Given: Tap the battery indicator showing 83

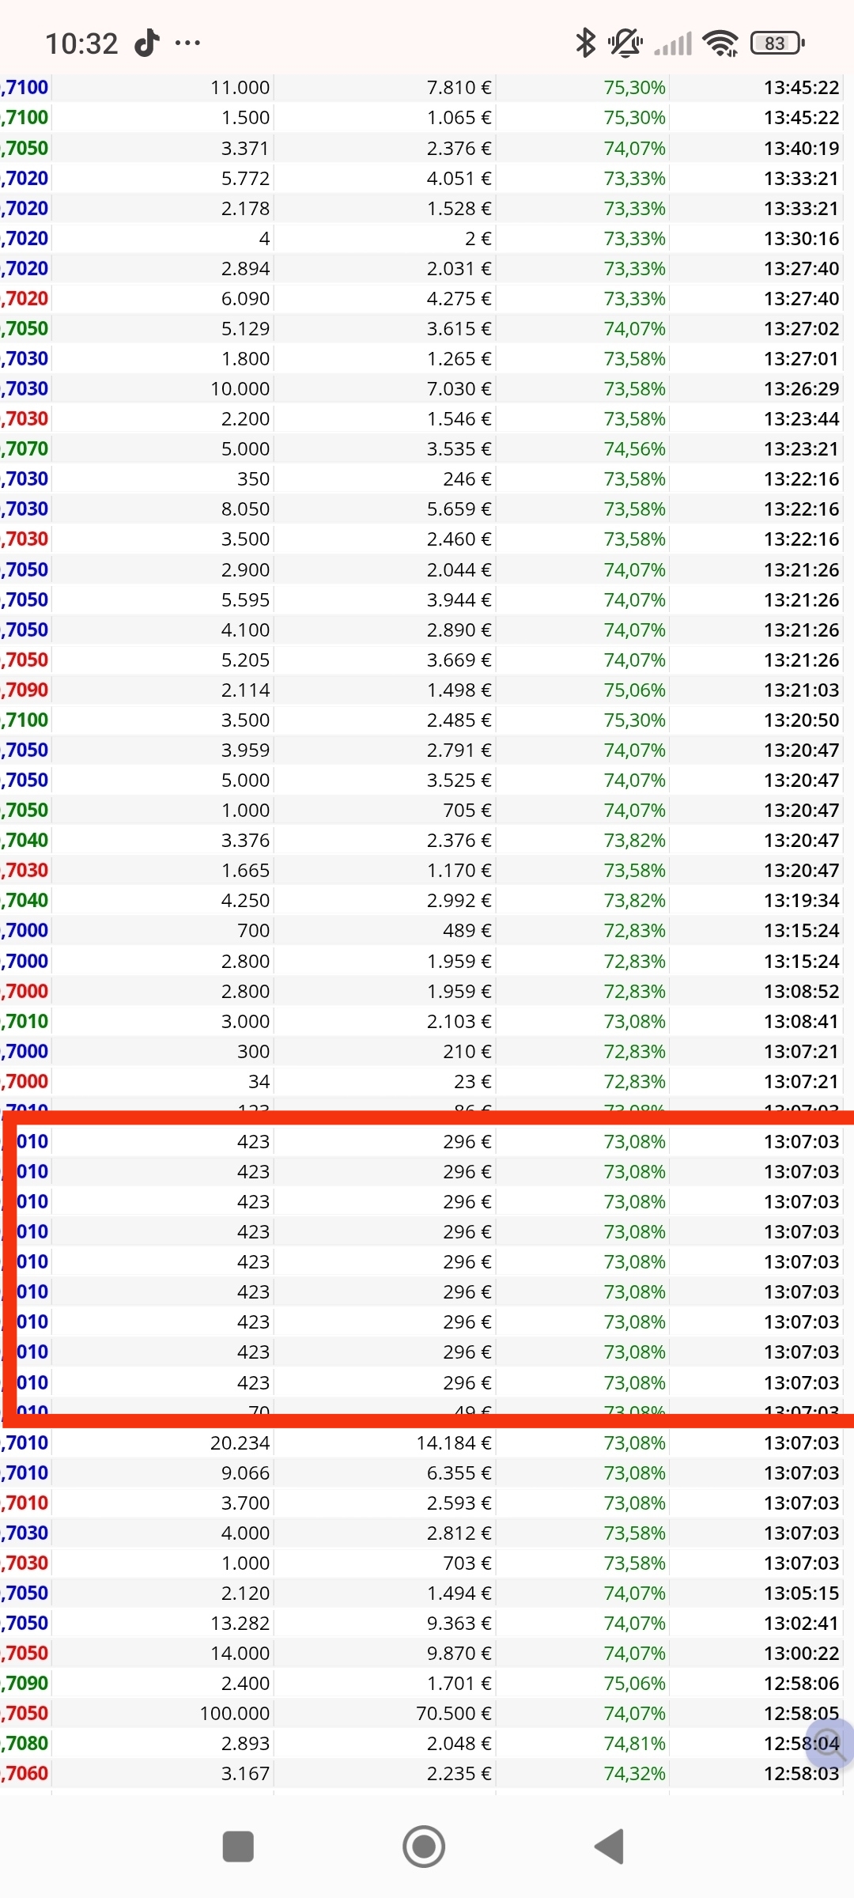Looking at the screenshot, I should point(777,43).
